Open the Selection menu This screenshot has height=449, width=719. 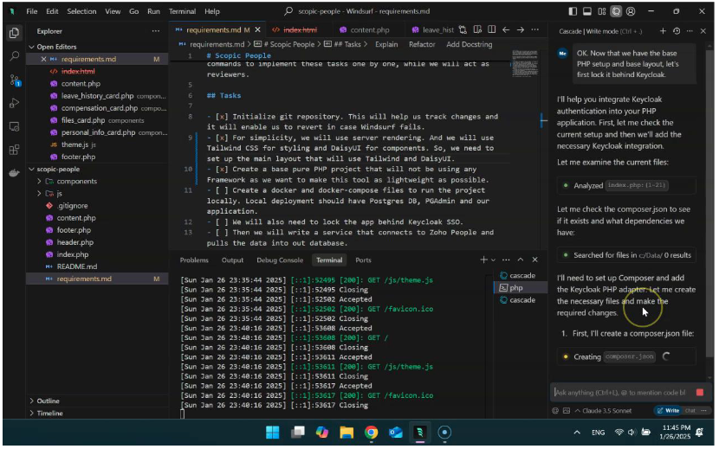(81, 11)
